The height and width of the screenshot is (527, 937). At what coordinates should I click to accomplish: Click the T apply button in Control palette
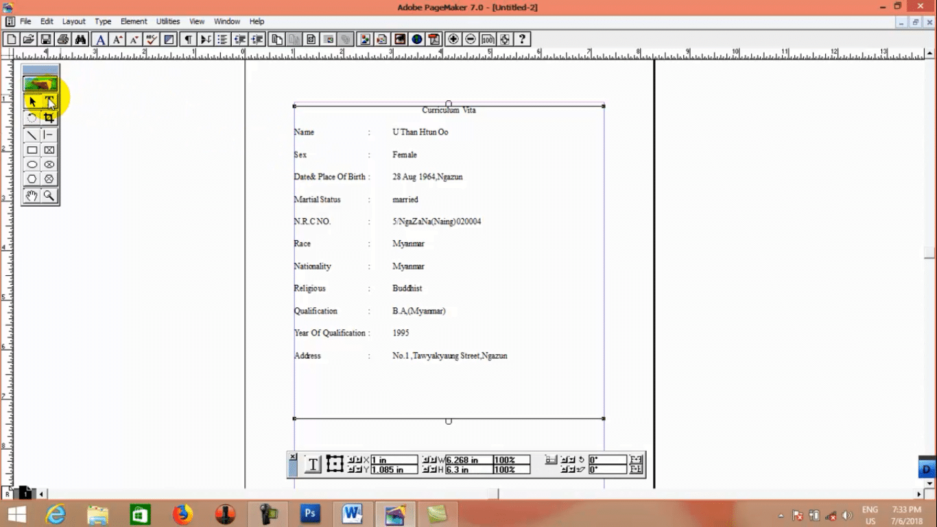313,465
